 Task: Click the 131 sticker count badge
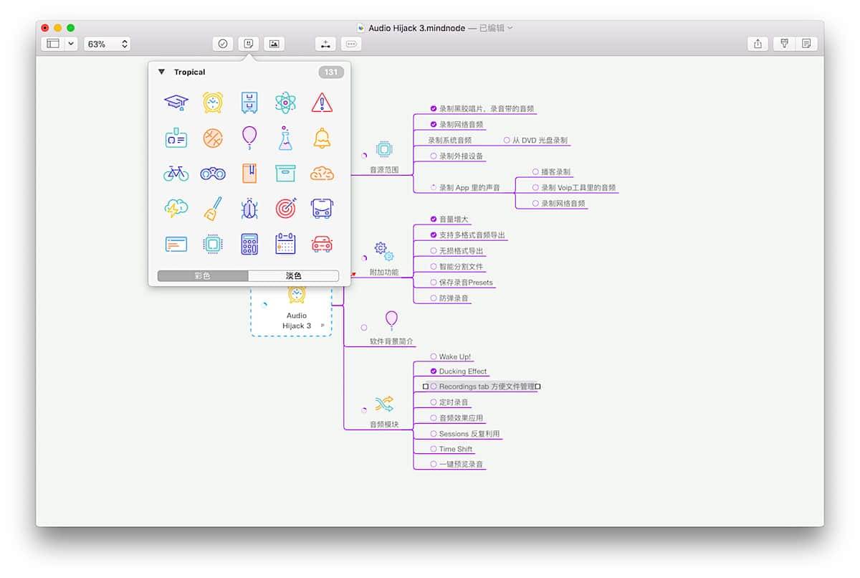(331, 72)
